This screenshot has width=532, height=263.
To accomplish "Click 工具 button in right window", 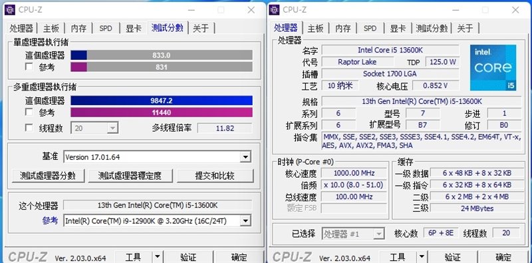I will pyautogui.click(x=398, y=257).
